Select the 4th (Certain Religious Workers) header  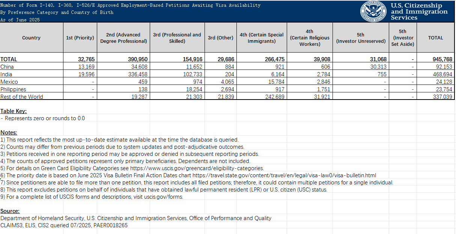(x=310, y=38)
